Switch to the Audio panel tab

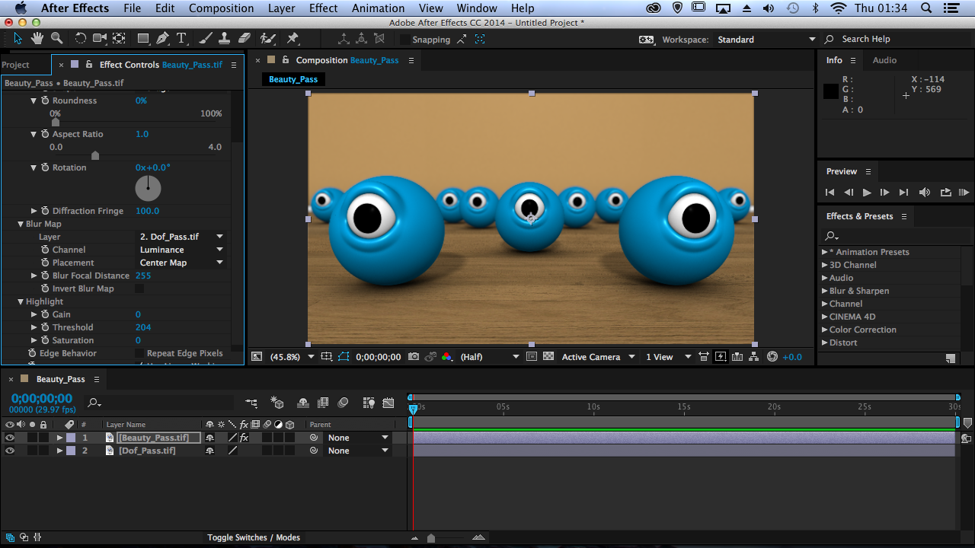(884, 60)
